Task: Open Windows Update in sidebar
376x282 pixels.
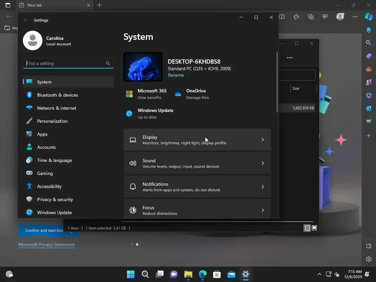Action: (x=68, y=212)
